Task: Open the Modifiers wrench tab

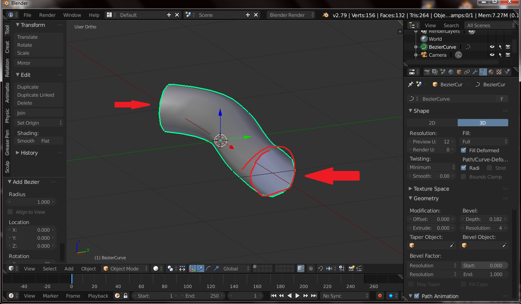Action: pos(475,72)
